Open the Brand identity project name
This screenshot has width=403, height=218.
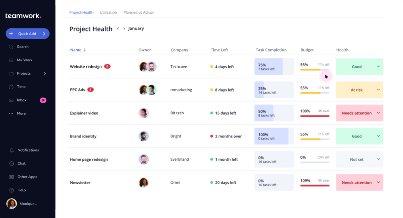[83, 136]
